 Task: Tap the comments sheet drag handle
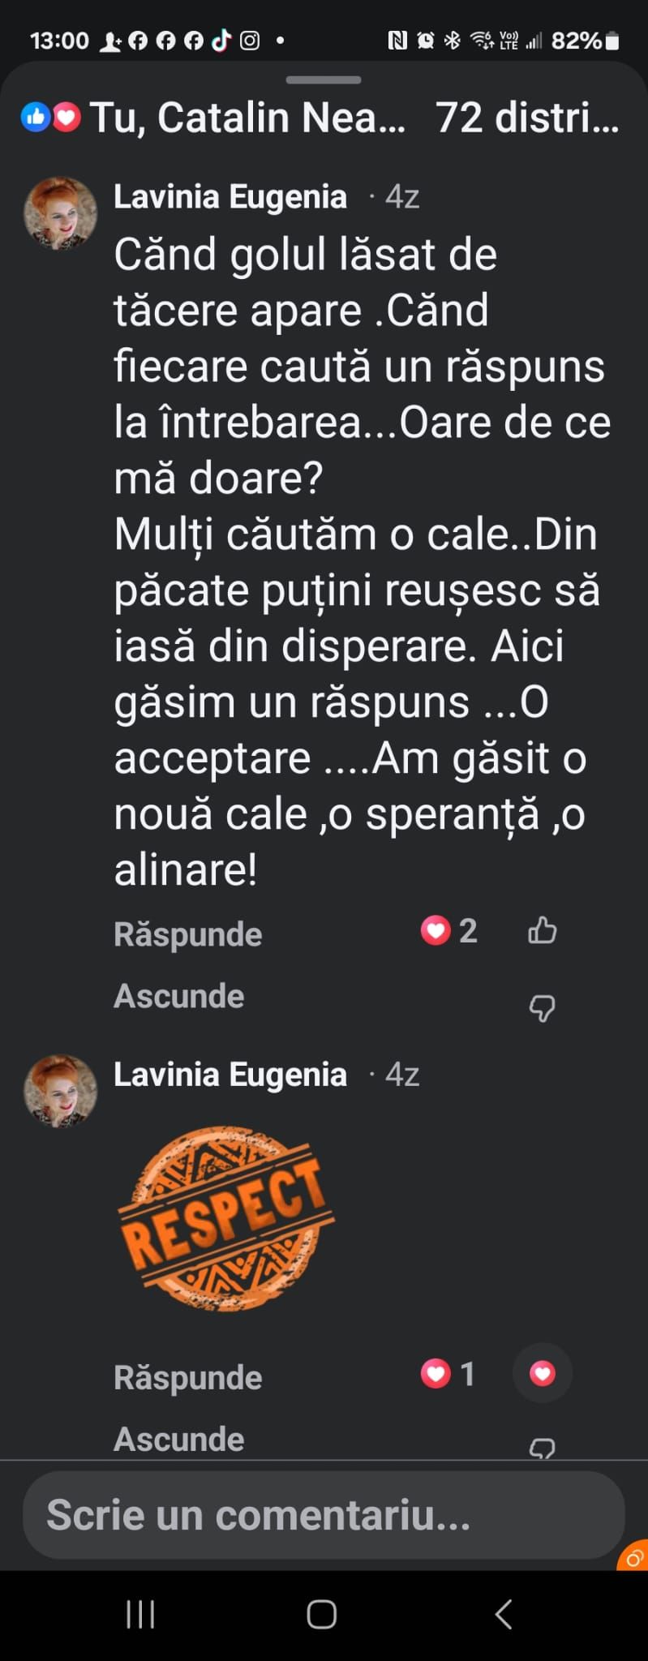click(x=324, y=80)
